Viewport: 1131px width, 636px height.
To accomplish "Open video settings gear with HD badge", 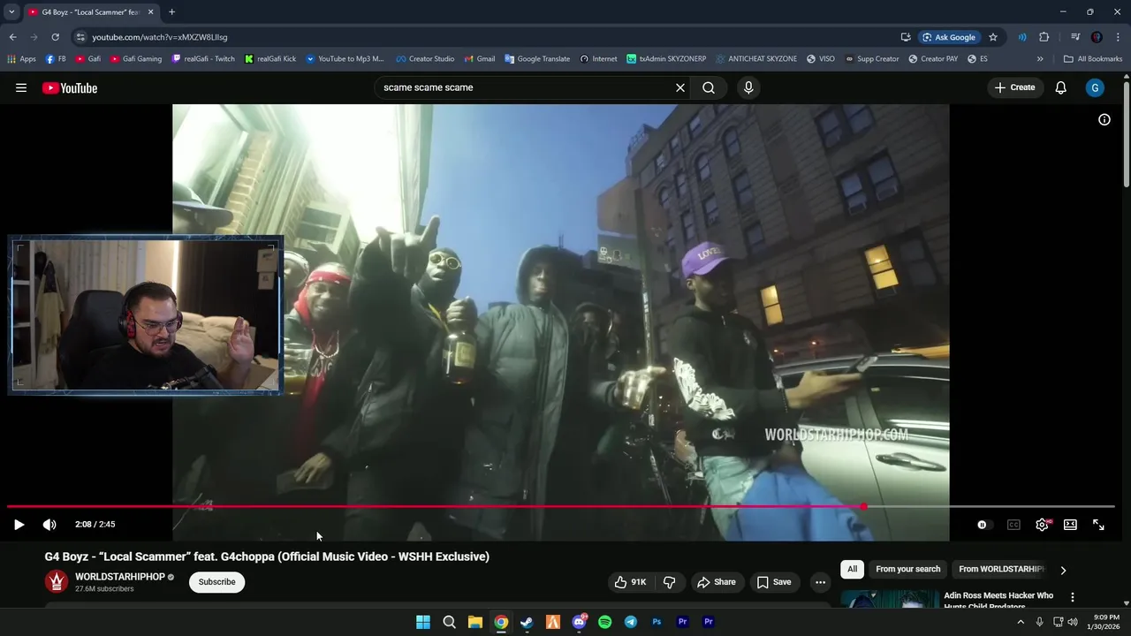I will pyautogui.click(x=1043, y=525).
